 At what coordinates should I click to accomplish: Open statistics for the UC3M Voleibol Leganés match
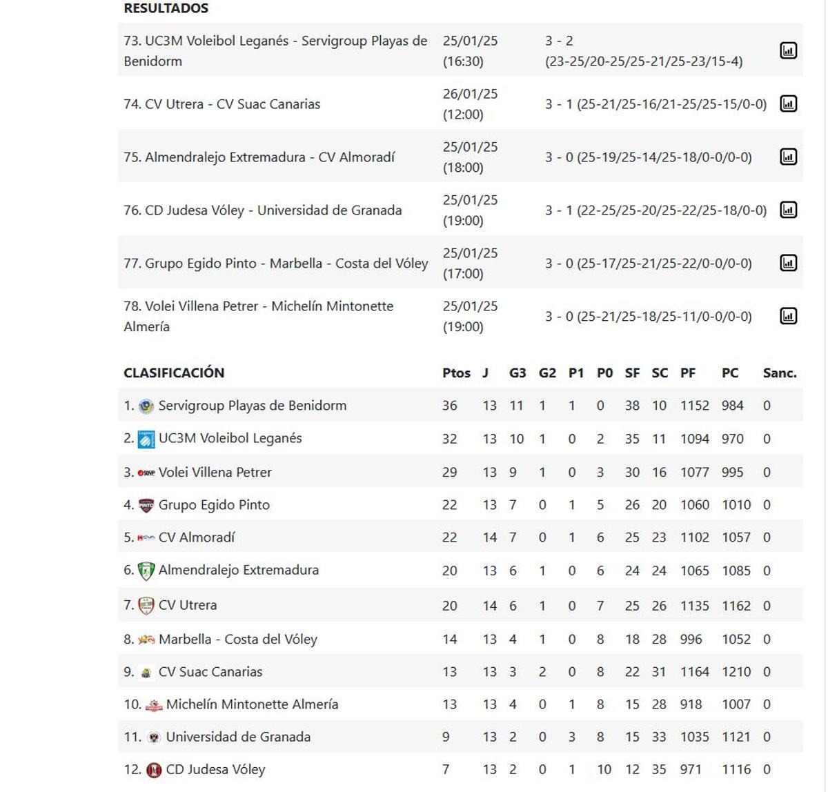(x=789, y=50)
